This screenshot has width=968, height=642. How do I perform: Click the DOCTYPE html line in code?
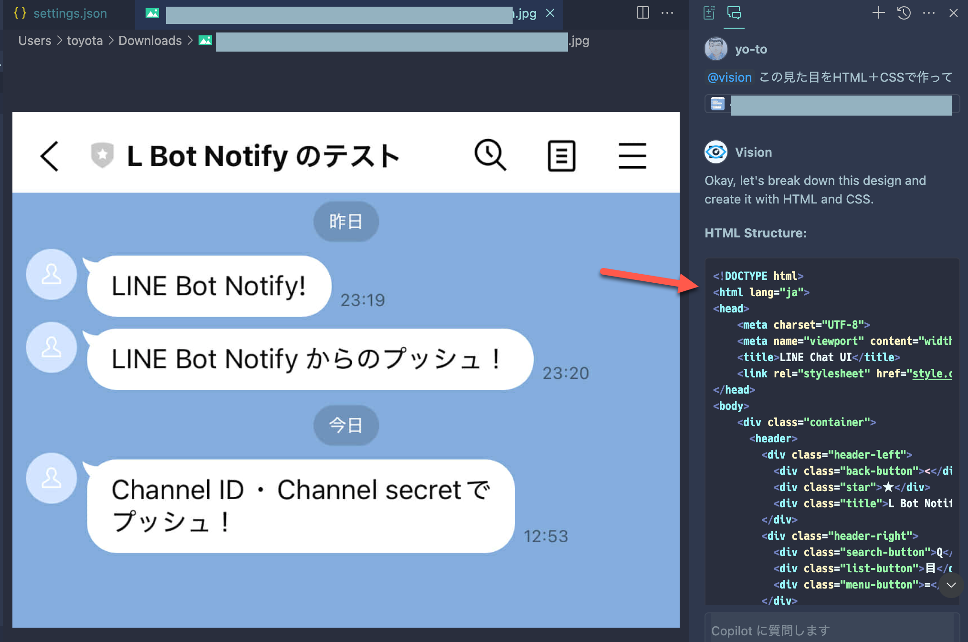coord(758,276)
